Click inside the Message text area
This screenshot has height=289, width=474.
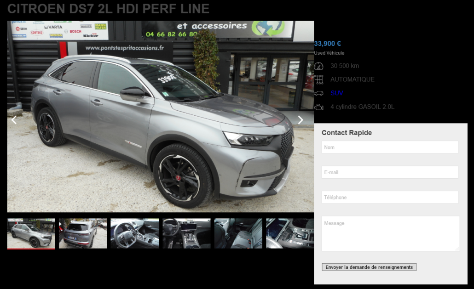pos(391,233)
